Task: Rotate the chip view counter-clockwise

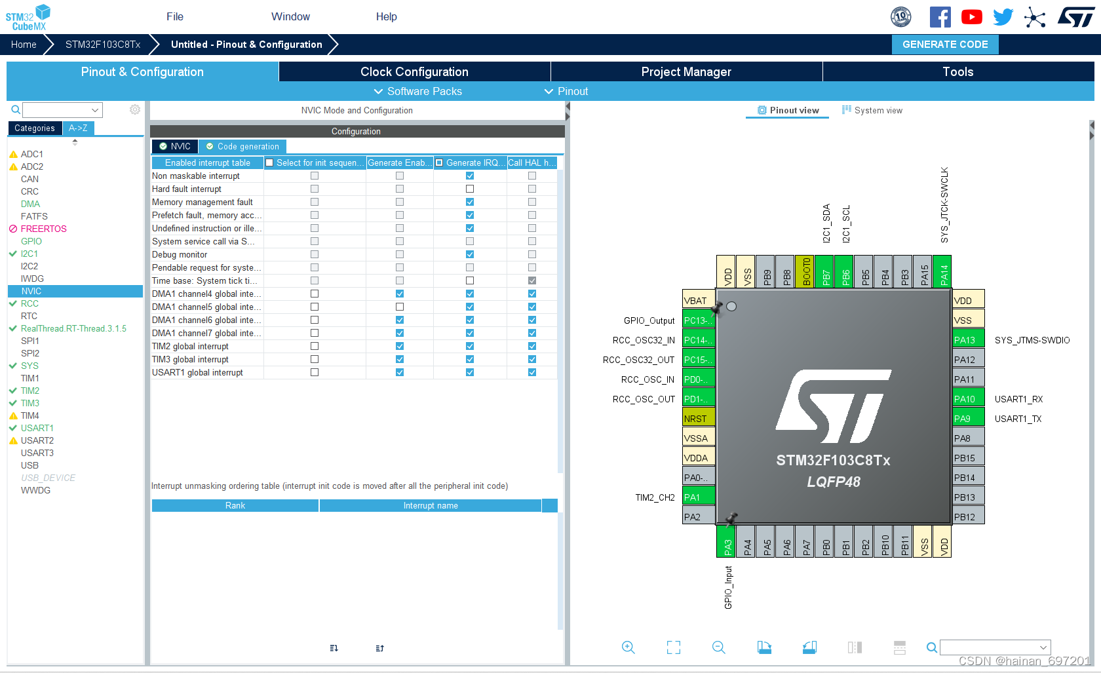Action: pyautogui.click(x=809, y=647)
